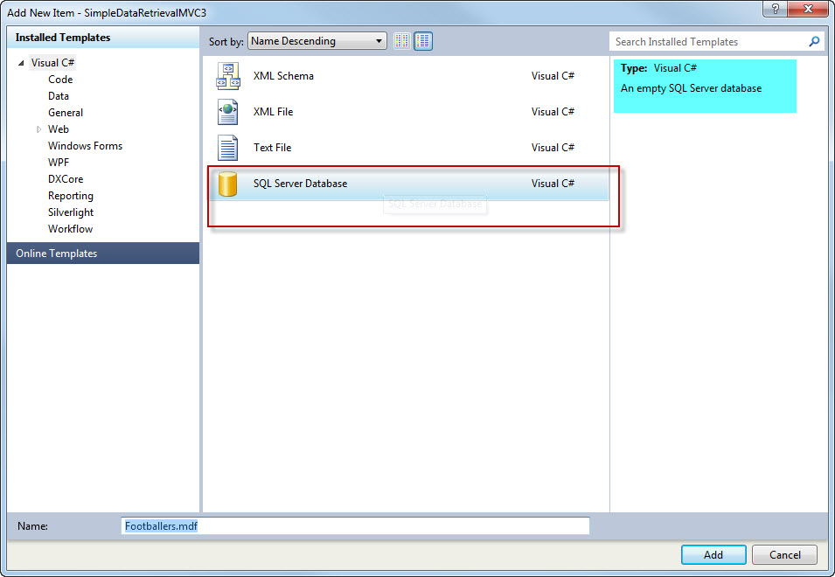Click the Text File document icon

pos(227,148)
